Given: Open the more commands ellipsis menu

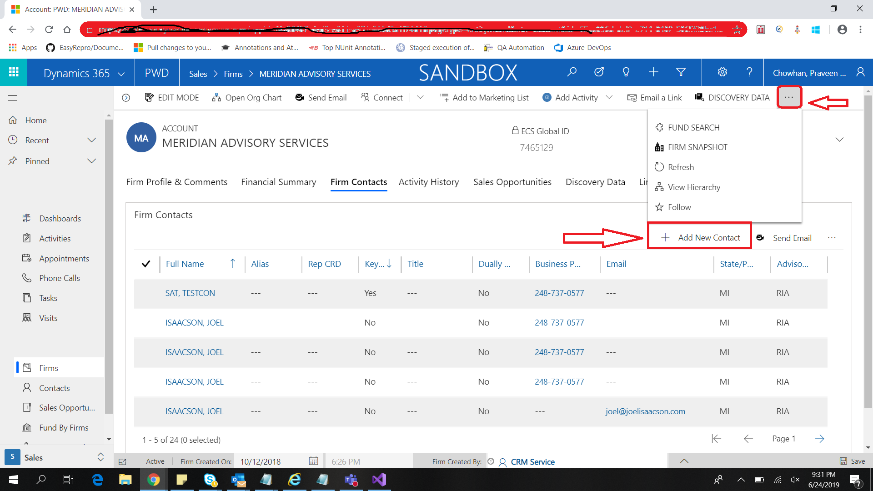Looking at the screenshot, I should point(789,97).
